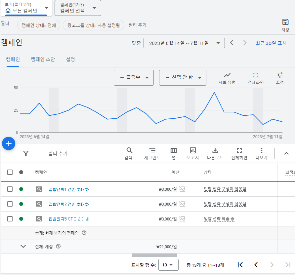Click the Save (저장) icon

(x=285, y=22)
